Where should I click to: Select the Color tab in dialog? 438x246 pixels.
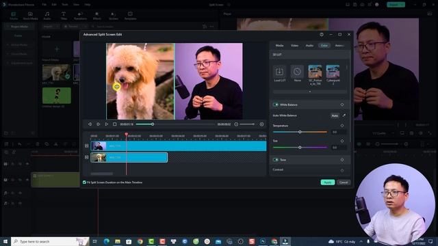324,46
